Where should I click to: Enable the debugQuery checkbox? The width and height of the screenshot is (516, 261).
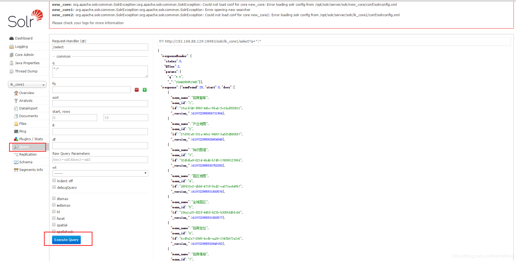tap(54, 187)
